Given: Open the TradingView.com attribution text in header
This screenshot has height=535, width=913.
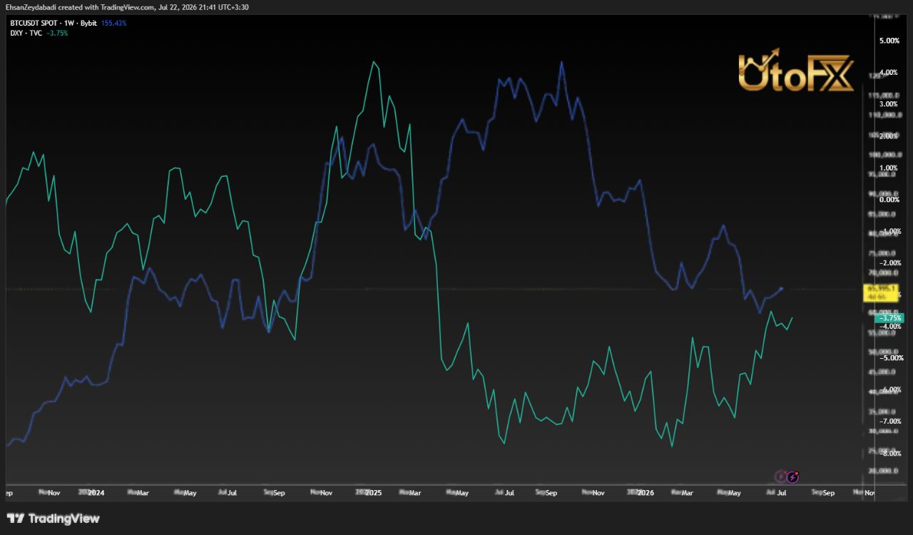Looking at the screenshot, I should point(128,7).
